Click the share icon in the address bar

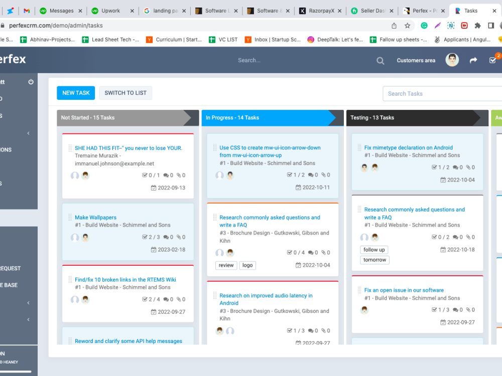(394, 25)
